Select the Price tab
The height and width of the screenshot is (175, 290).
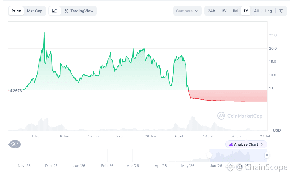(x=16, y=11)
